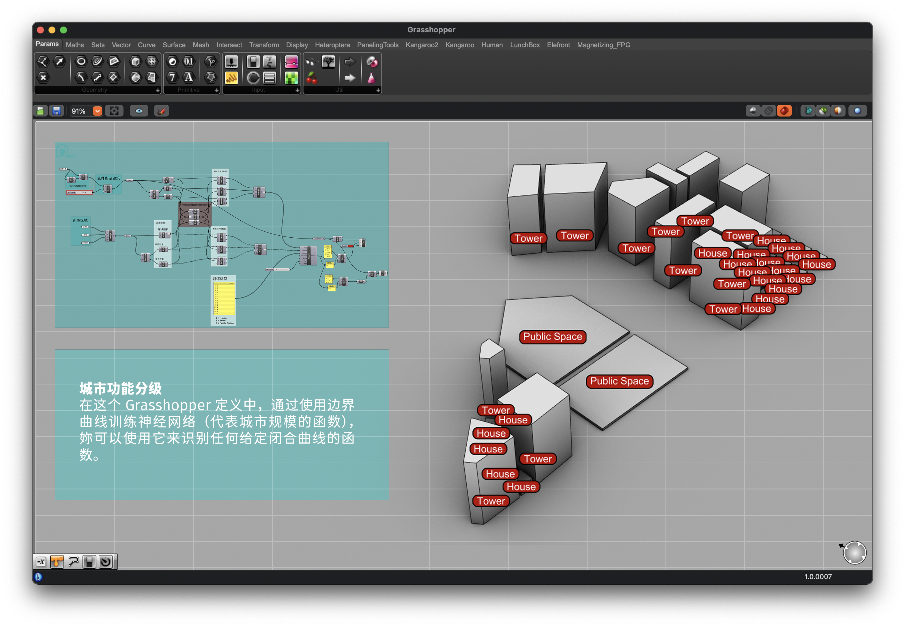Screen dimensions: 905x627
Task: Select the Number Slider input component
Action: 231,62
